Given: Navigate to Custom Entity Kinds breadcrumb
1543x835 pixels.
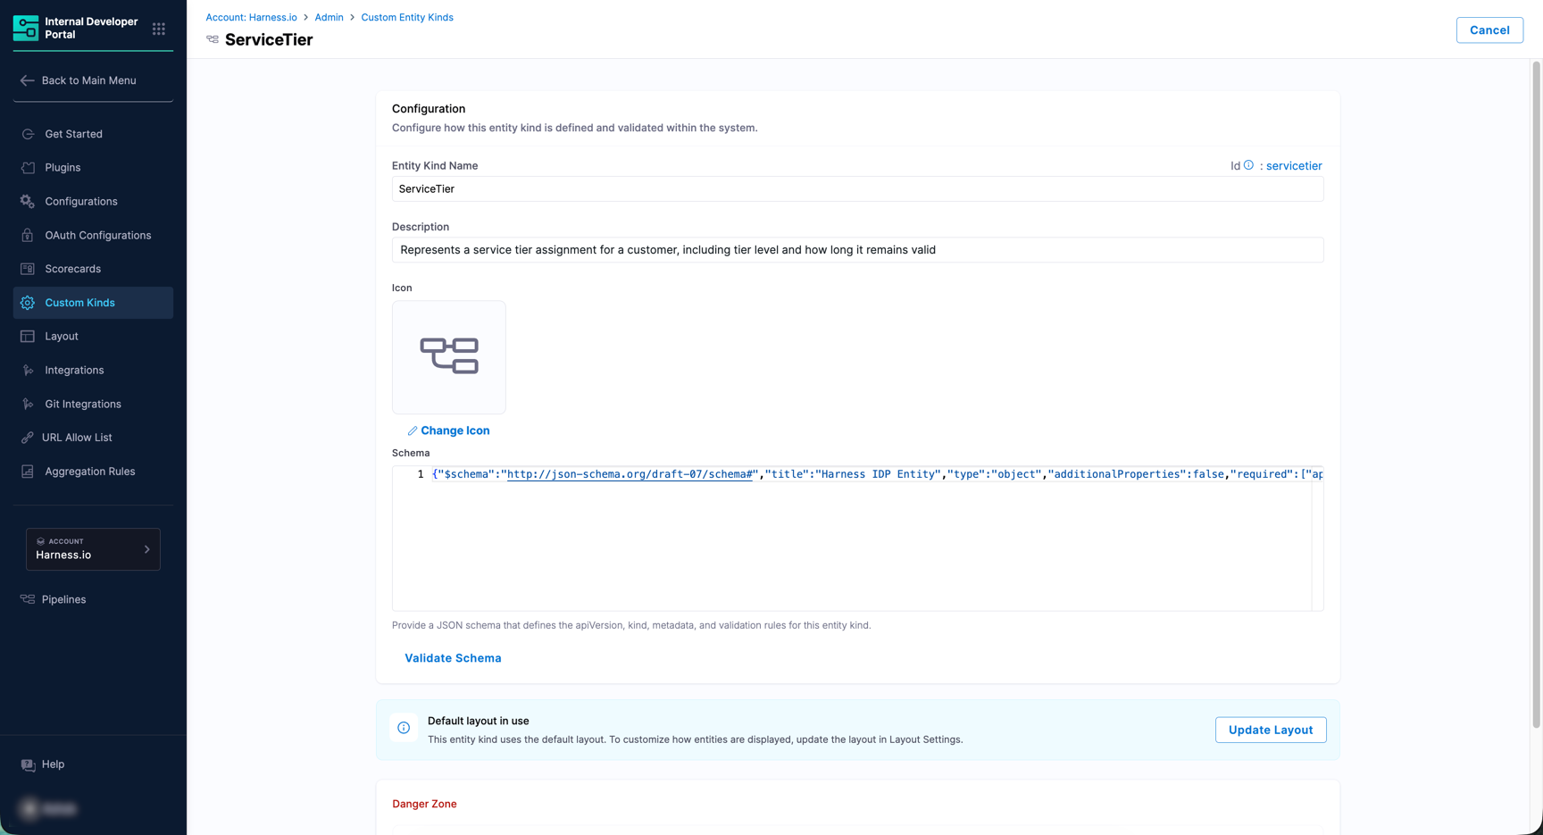Looking at the screenshot, I should 407,17.
